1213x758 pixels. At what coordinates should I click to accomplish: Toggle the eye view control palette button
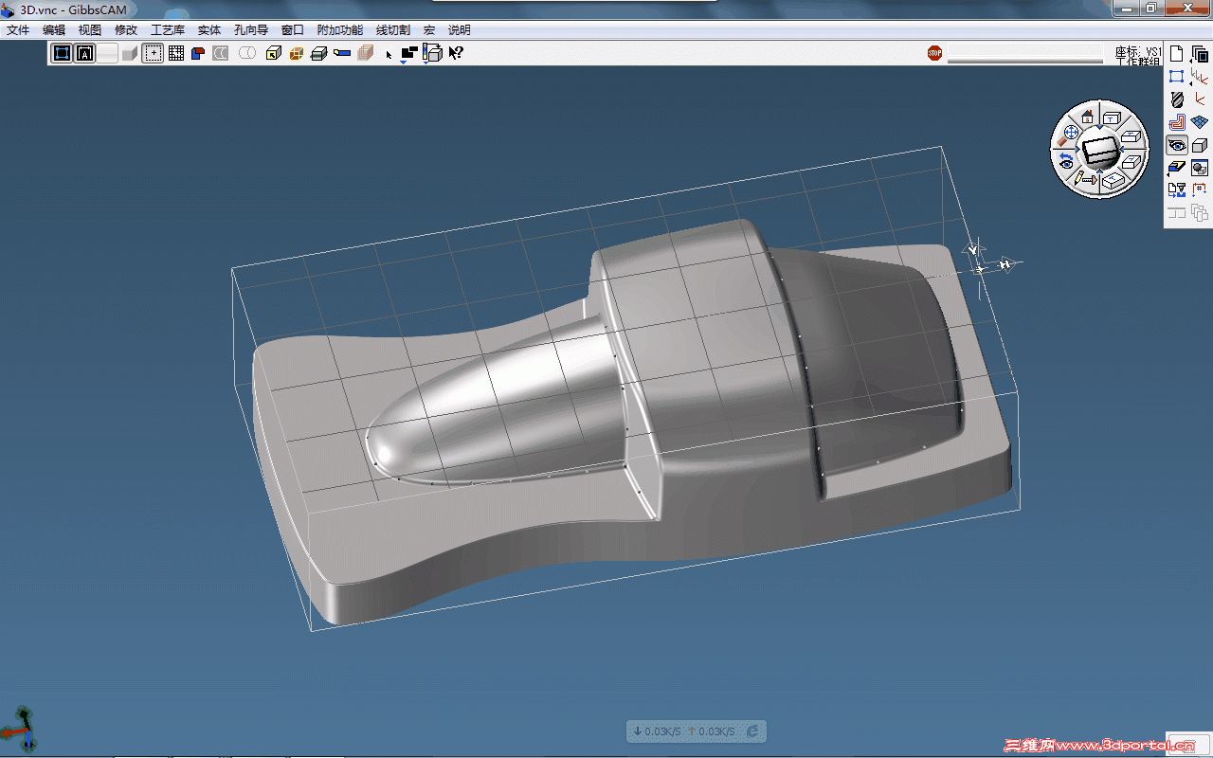1177,145
